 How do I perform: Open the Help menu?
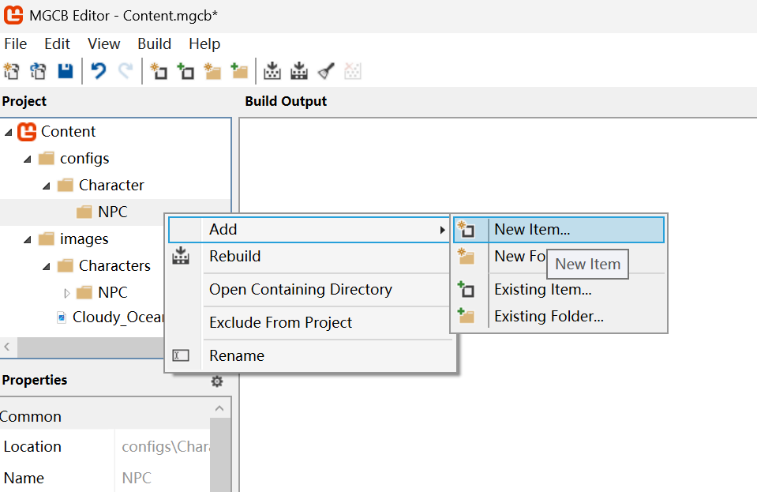204,44
